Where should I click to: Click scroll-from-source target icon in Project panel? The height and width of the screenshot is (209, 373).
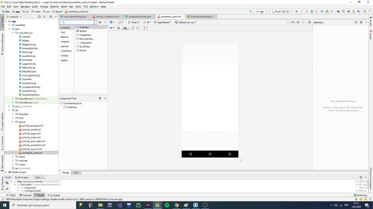coord(39,17)
